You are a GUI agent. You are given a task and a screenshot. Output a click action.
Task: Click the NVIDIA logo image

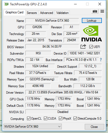pos(92,34)
